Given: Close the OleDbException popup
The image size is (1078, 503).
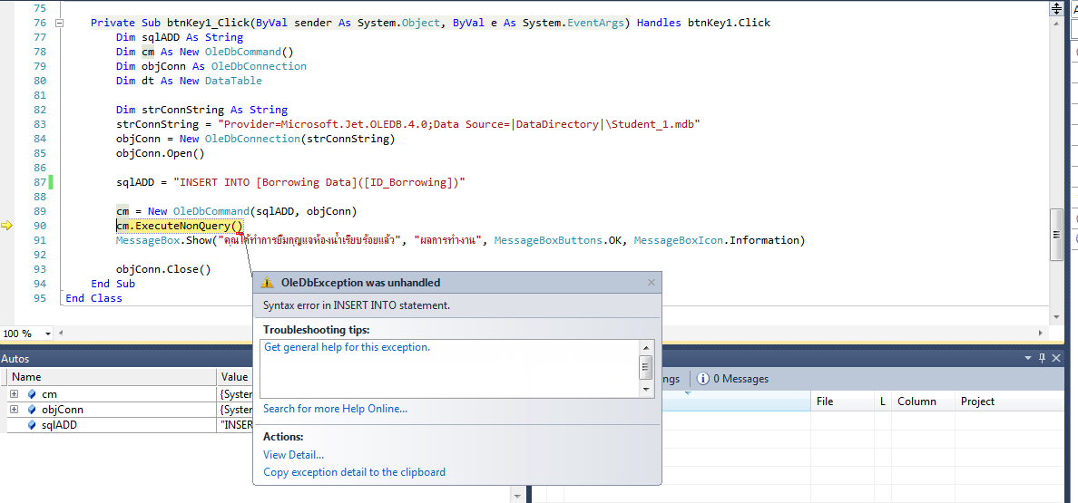Looking at the screenshot, I should 651,283.
